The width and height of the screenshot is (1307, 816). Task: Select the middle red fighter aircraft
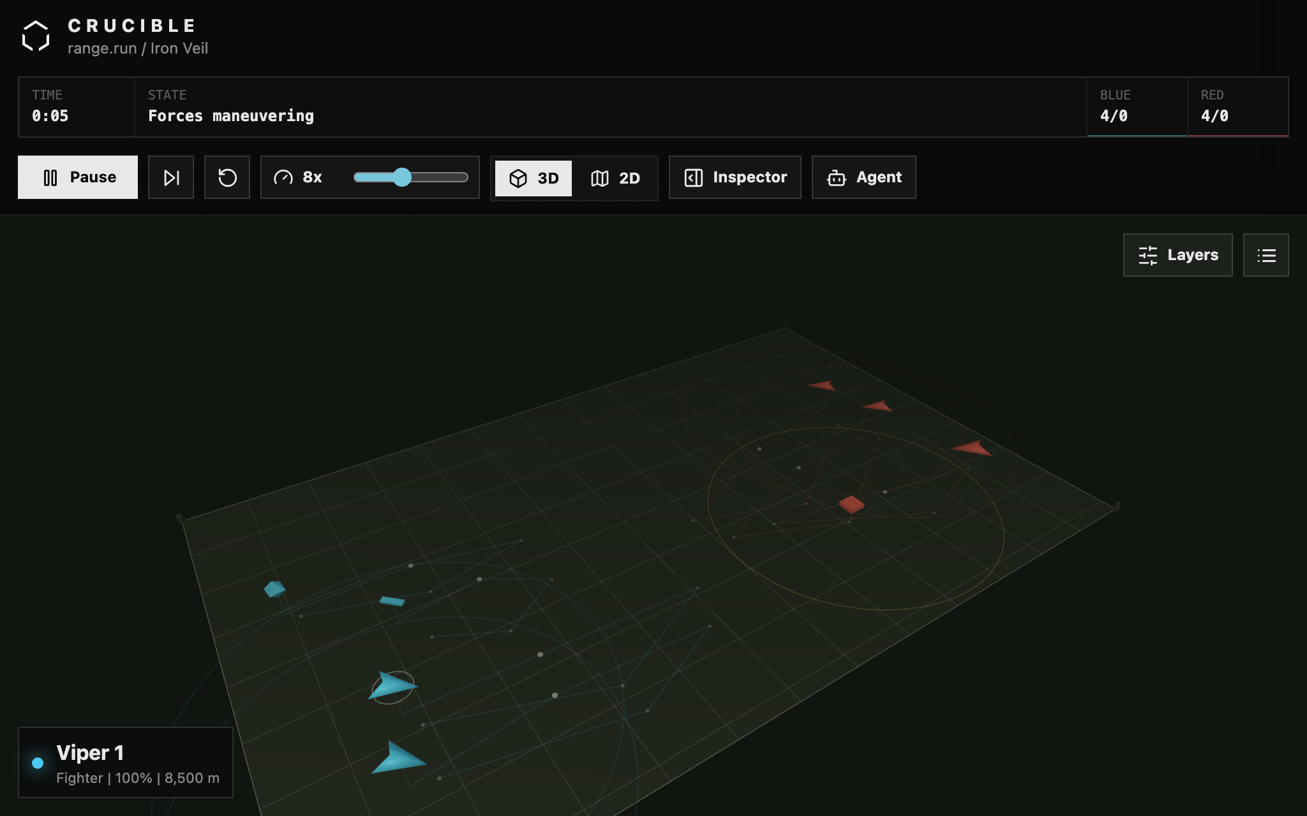point(878,406)
